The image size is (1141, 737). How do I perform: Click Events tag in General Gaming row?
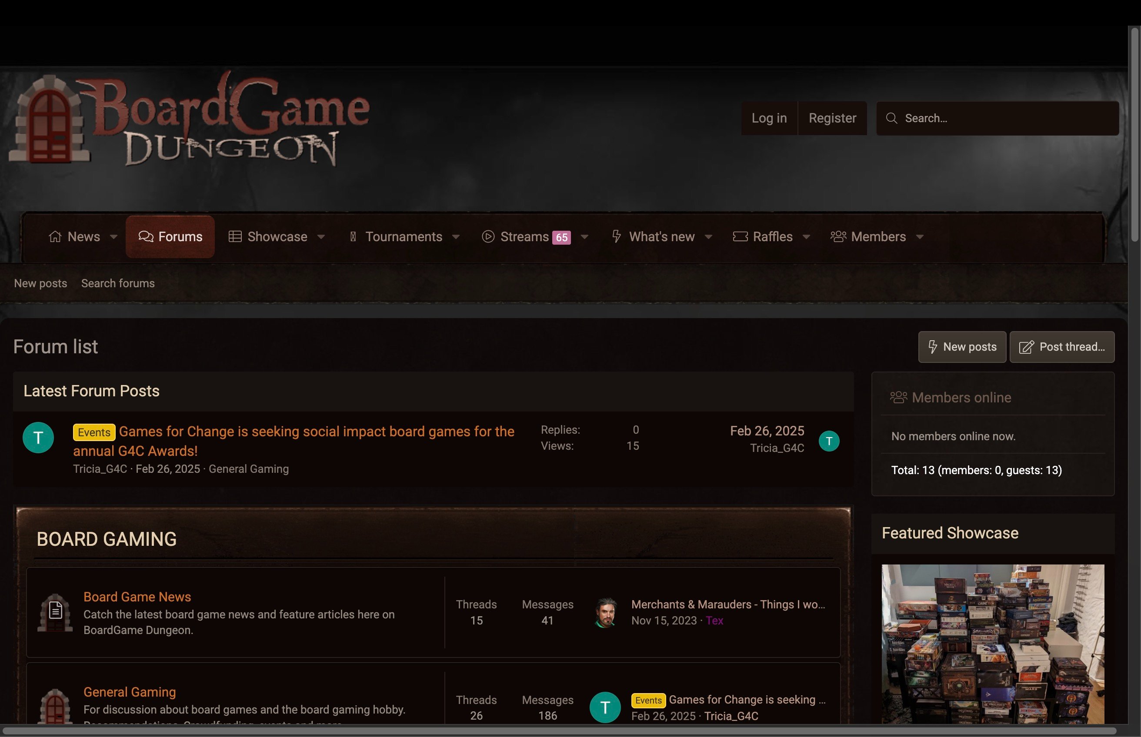click(648, 700)
